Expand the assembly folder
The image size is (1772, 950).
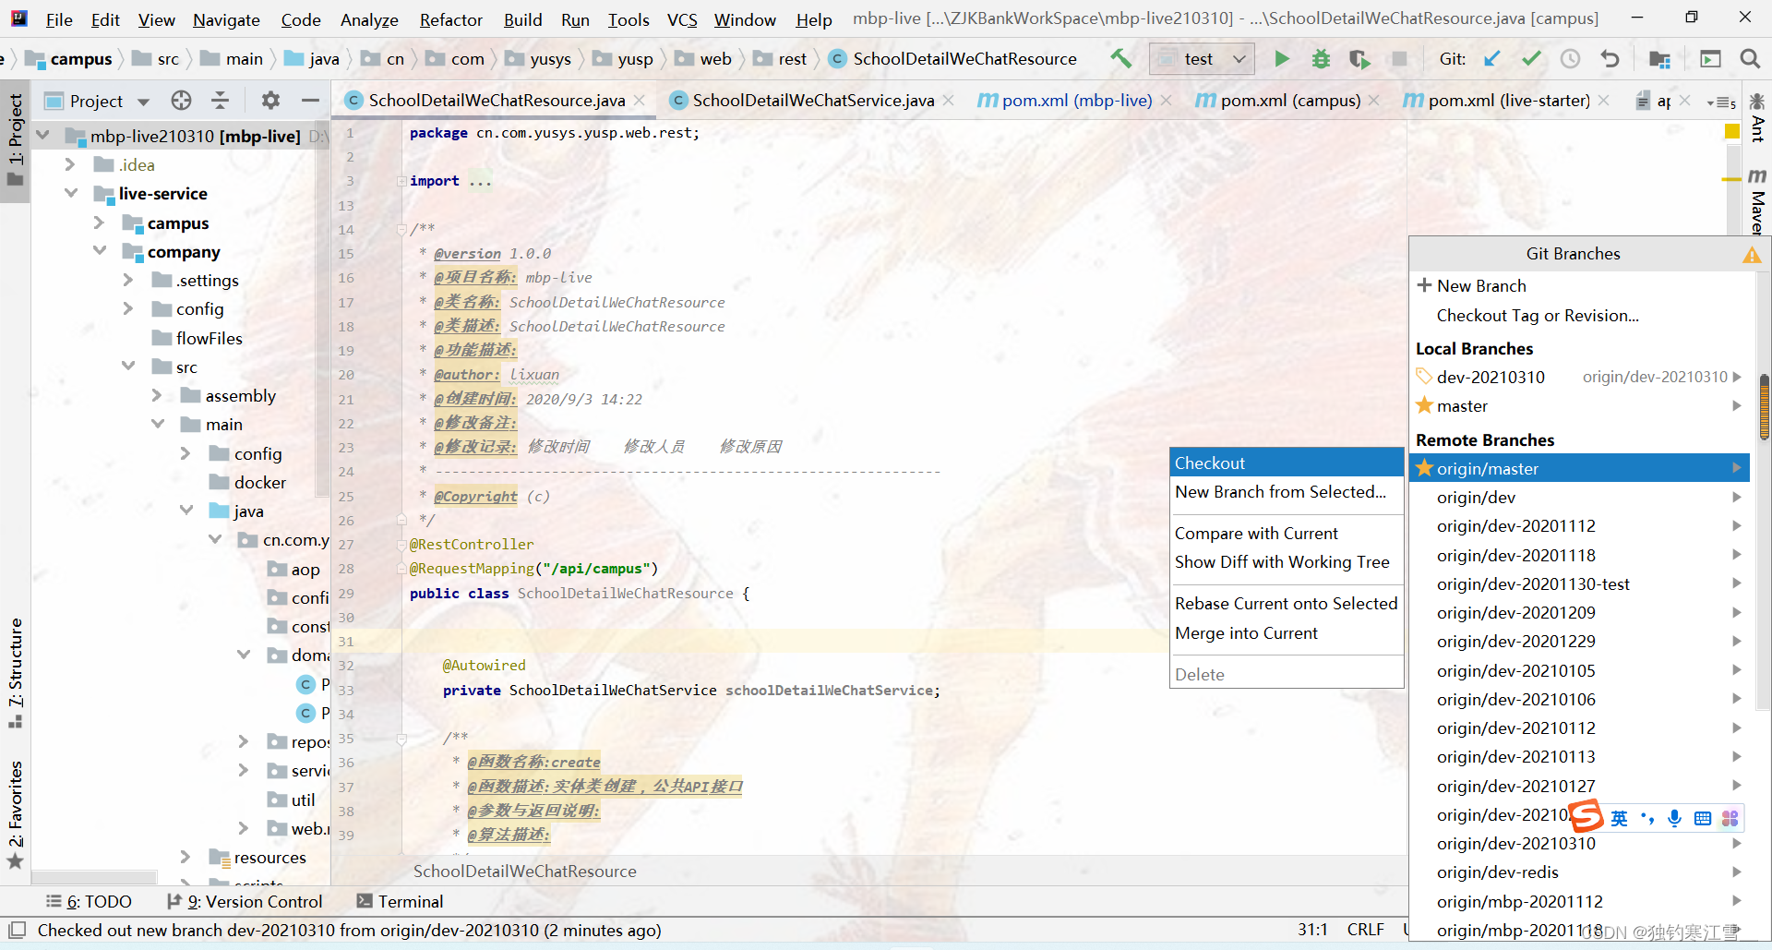coord(157,395)
